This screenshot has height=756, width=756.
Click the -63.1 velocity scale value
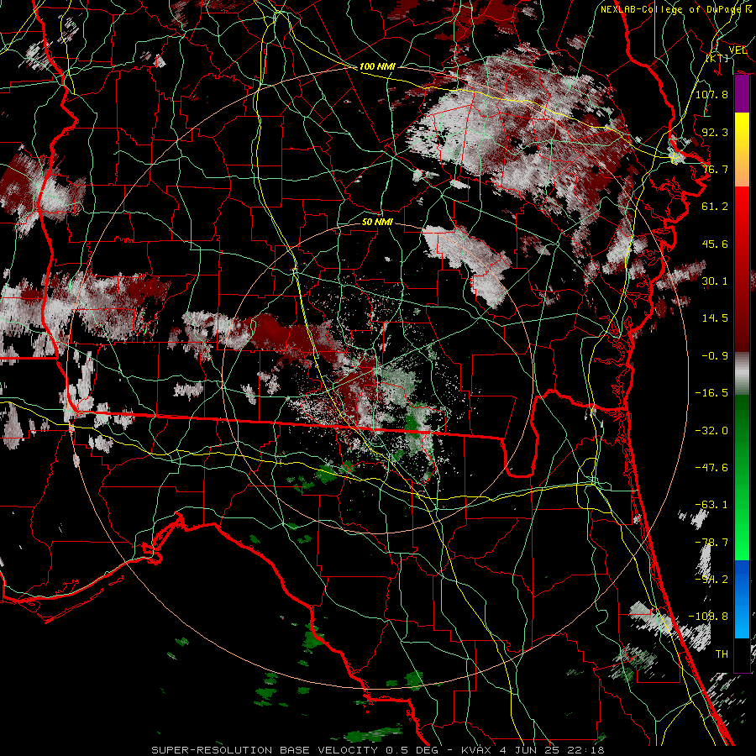[711, 505]
